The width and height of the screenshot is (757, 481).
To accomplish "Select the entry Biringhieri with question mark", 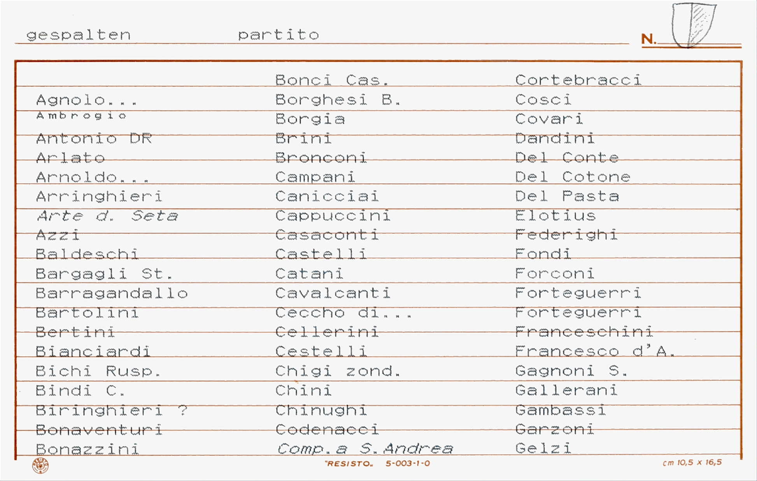I will [112, 411].
